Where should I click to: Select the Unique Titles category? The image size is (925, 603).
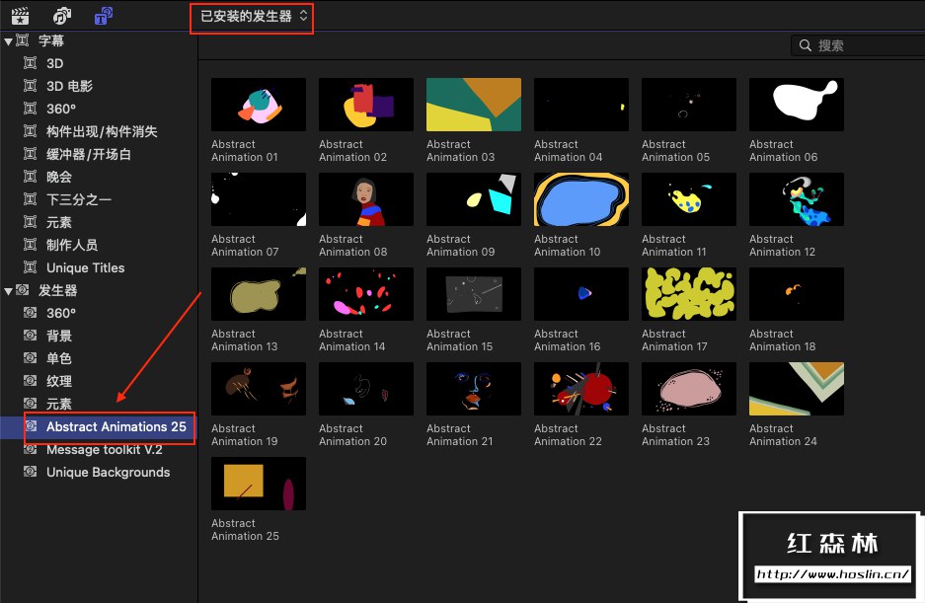(x=99, y=267)
